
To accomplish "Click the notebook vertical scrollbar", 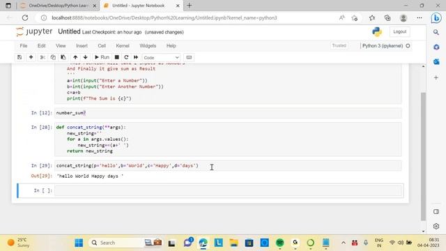I will [x=423, y=156].
